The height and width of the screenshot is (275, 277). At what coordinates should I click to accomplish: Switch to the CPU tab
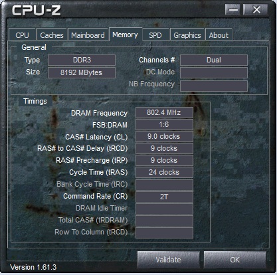coord(22,35)
